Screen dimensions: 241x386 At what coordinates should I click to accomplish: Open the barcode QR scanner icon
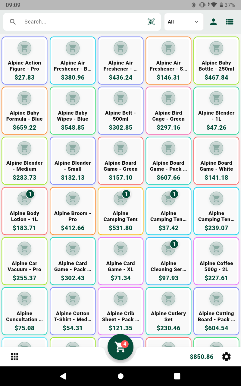tap(151, 22)
